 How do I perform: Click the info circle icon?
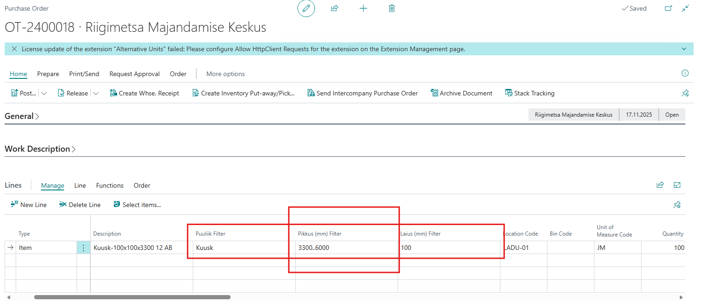[685, 73]
